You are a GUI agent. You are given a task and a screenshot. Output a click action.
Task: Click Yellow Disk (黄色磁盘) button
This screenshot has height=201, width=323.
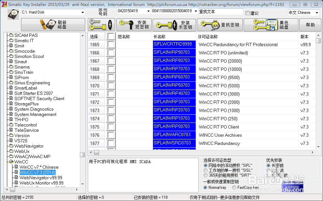[271, 25]
